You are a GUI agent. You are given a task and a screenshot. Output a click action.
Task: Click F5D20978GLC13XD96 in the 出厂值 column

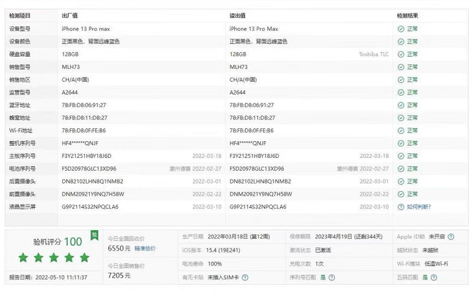click(89, 169)
